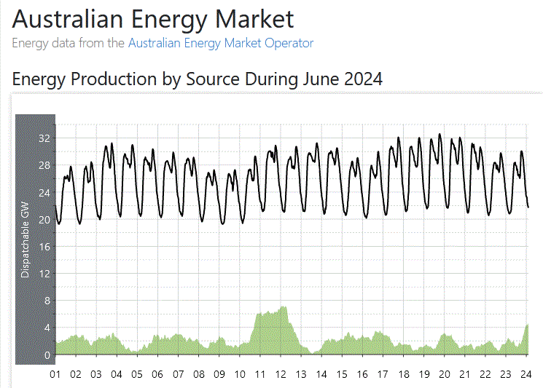543x388 pixels.
Task: Click the 32 value on y-axis
Action: click(x=44, y=138)
